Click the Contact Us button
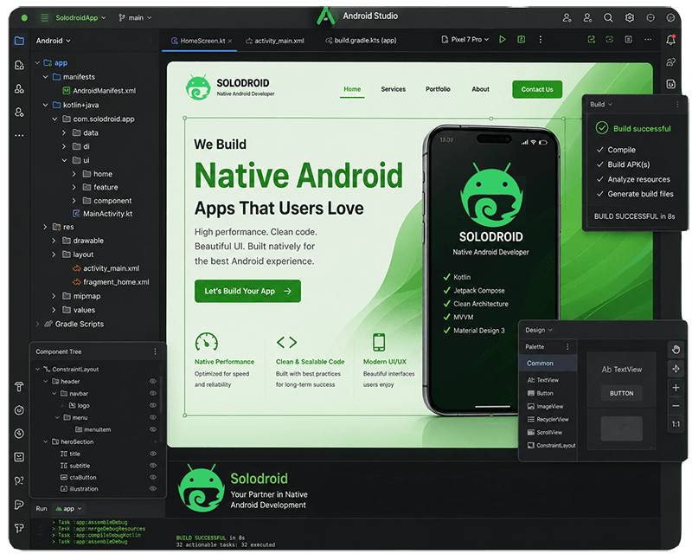This screenshot has width=692, height=554. click(x=537, y=89)
